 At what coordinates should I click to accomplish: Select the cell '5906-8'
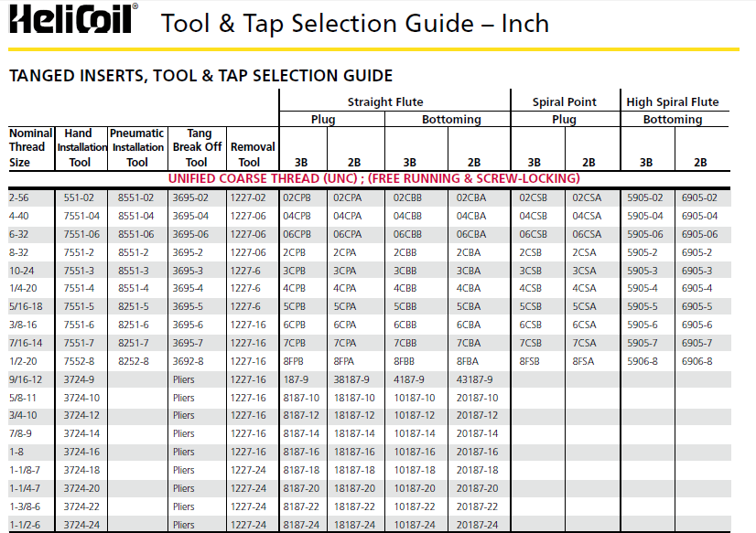[x=643, y=361]
